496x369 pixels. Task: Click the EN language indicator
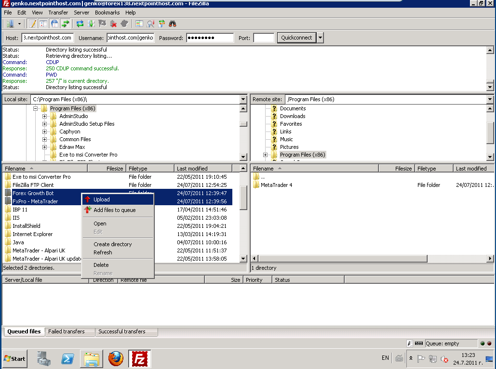(x=385, y=358)
